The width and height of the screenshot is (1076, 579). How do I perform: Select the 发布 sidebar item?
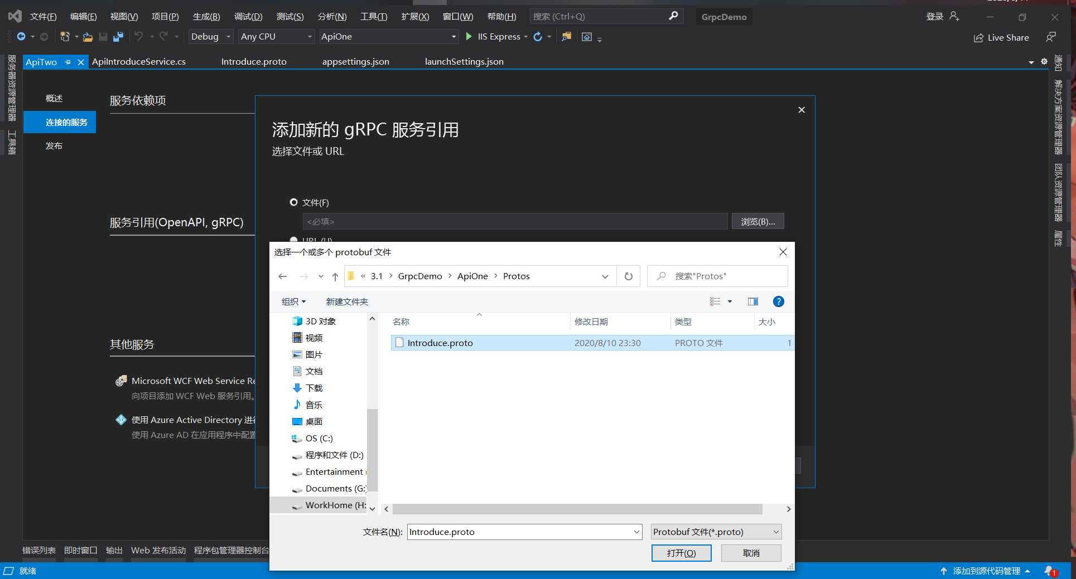[54, 145]
